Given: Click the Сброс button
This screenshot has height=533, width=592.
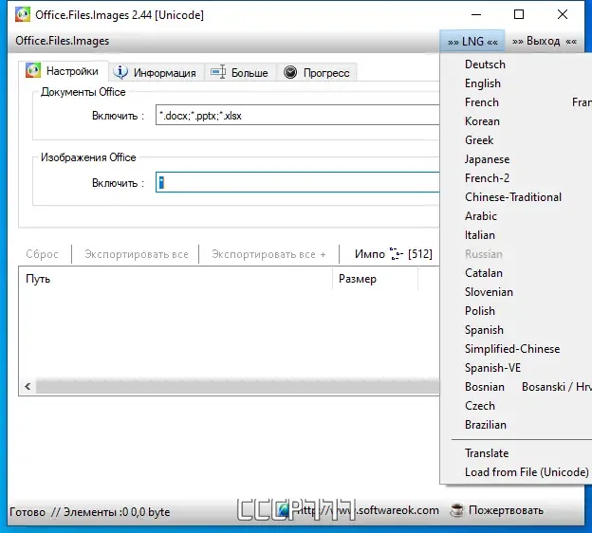Looking at the screenshot, I should pos(42,254).
